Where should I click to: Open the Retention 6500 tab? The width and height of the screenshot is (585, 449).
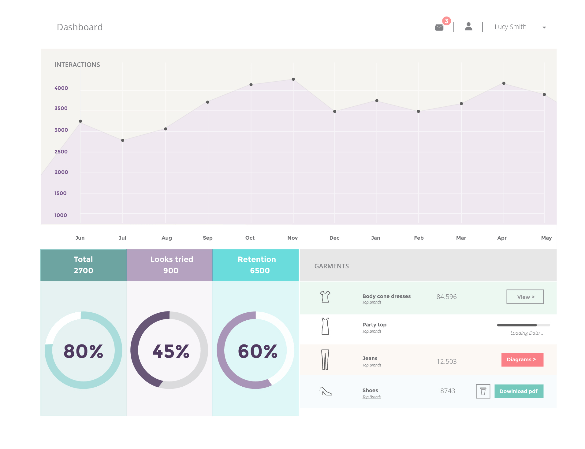pyautogui.click(x=256, y=265)
